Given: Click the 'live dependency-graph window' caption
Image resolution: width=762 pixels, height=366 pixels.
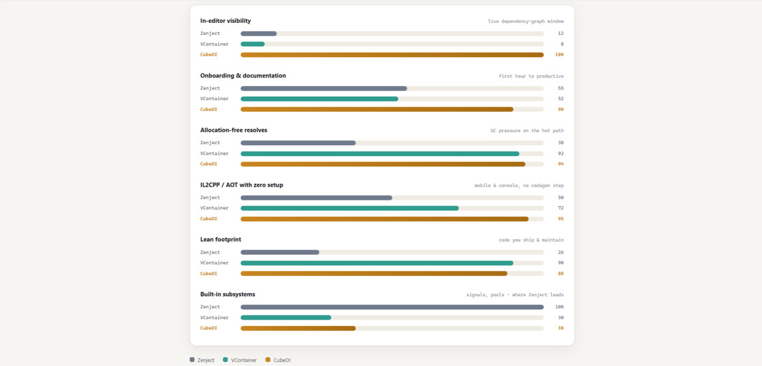Looking at the screenshot, I should [526, 21].
